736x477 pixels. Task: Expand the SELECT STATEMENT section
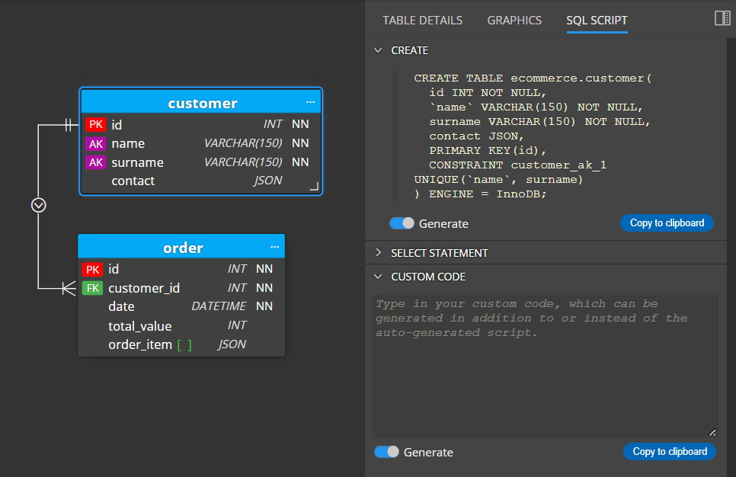pyautogui.click(x=379, y=252)
